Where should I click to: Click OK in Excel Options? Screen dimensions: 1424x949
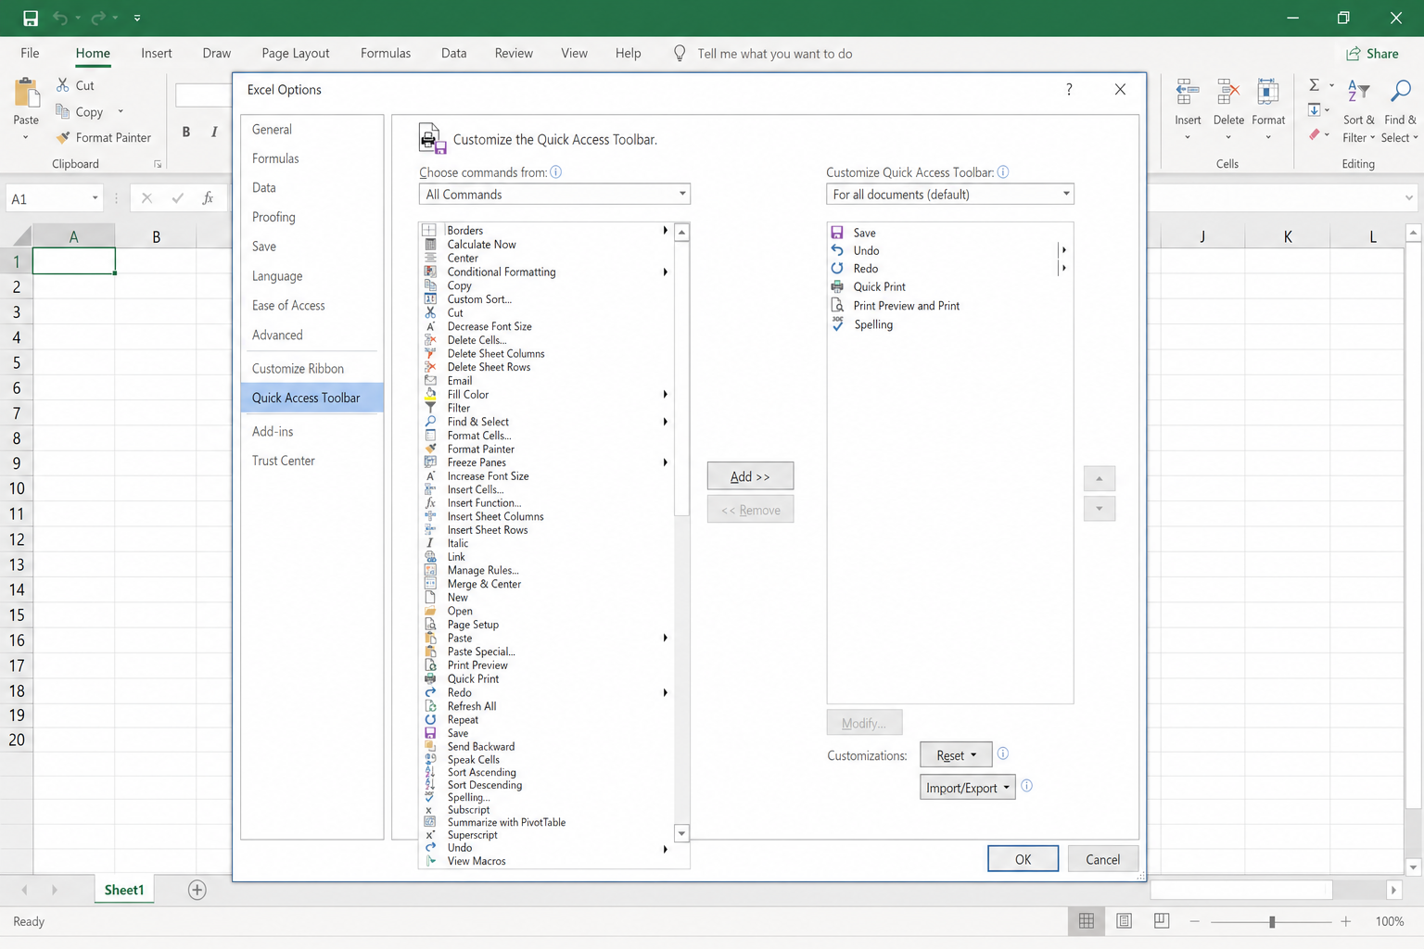(1023, 859)
